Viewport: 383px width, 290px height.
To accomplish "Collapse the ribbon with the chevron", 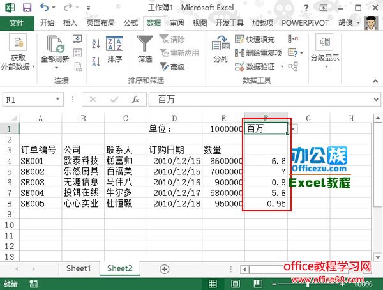I will coord(375,81).
